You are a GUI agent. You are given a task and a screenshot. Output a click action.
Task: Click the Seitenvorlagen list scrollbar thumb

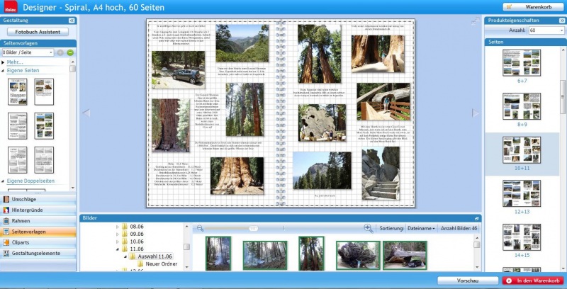tap(73, 68)
